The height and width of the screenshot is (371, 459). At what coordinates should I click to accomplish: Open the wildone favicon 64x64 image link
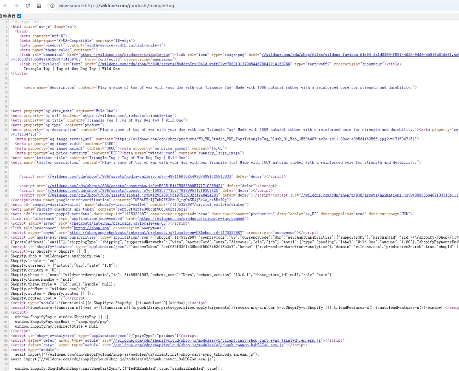(360, 54)
